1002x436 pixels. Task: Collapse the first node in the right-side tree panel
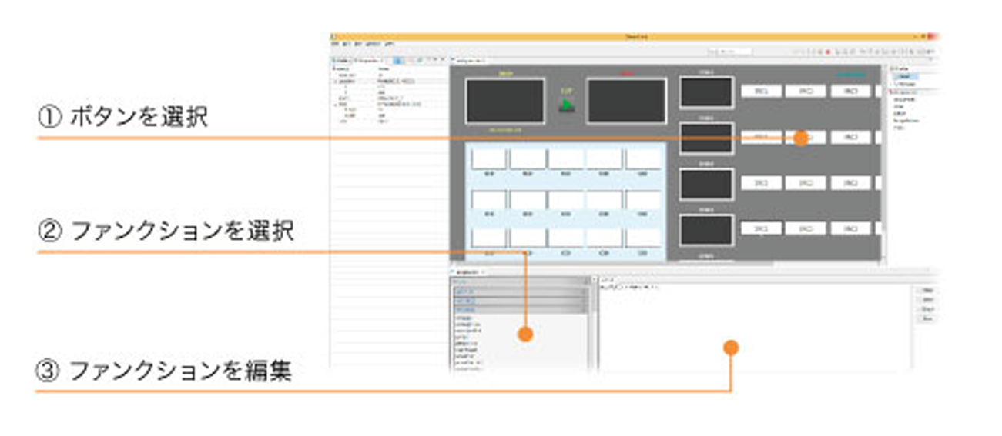pos(892,68)
